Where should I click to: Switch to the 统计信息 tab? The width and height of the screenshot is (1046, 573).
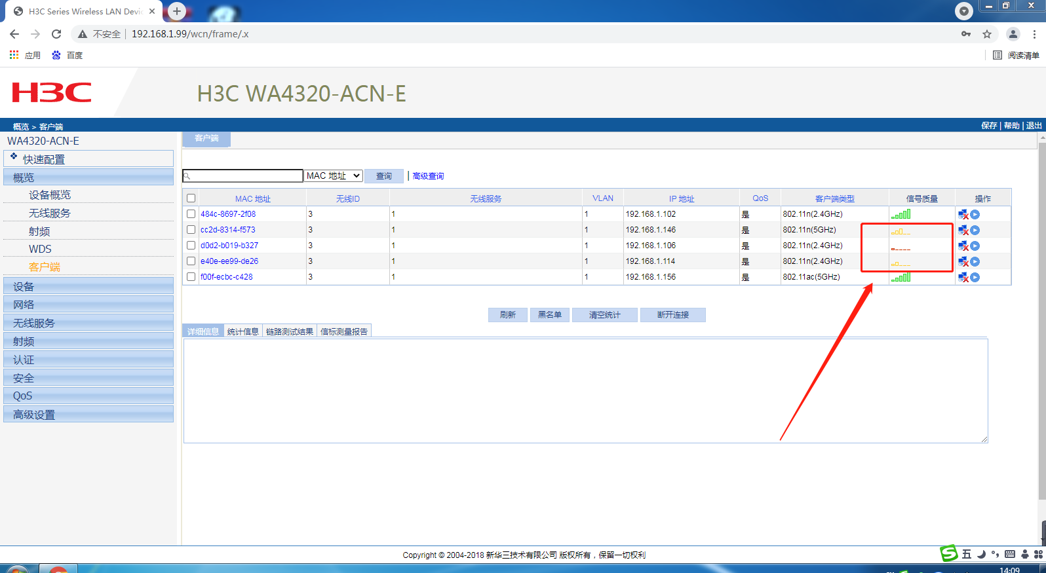point(243,331)
